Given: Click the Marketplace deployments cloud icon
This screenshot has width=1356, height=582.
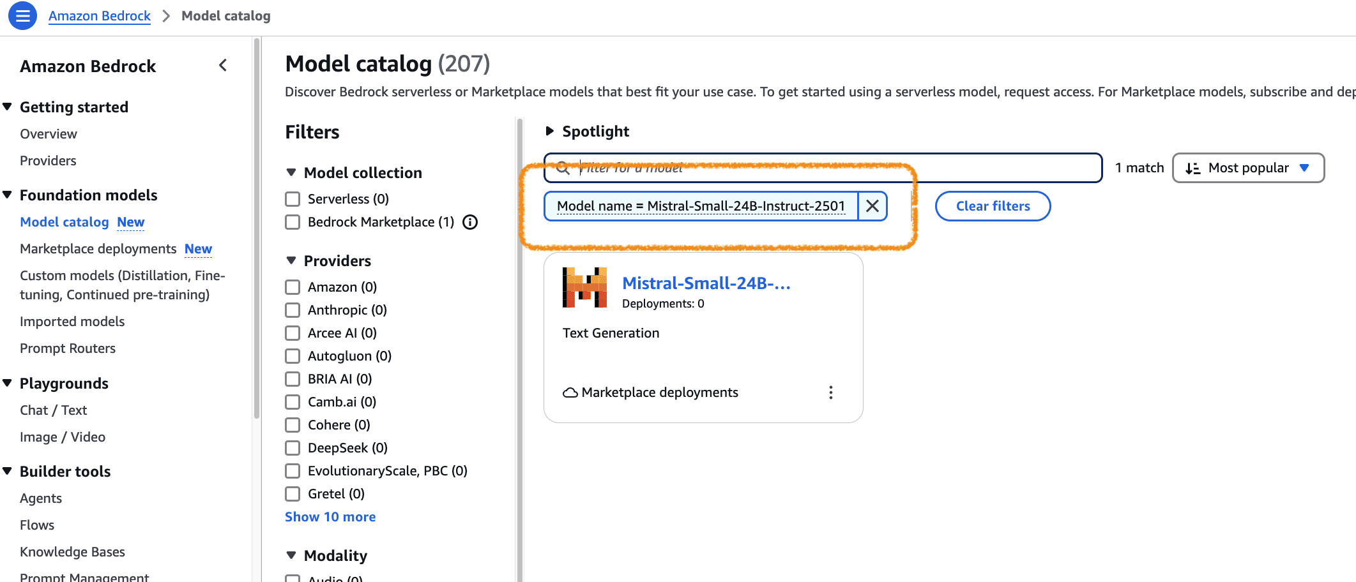Looking at the screenshot, I should tap(569, 392).
